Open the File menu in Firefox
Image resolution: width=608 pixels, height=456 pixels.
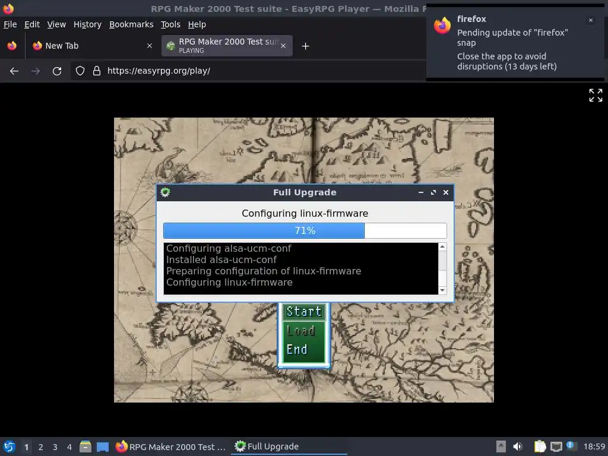pos(10,24)
